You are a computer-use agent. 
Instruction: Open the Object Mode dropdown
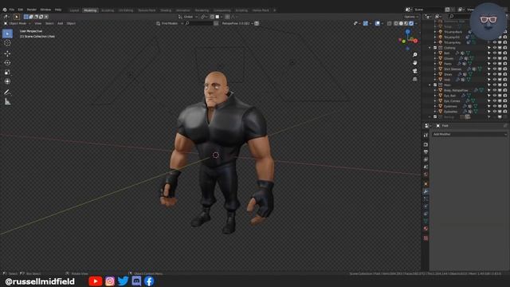pos(18,23)
